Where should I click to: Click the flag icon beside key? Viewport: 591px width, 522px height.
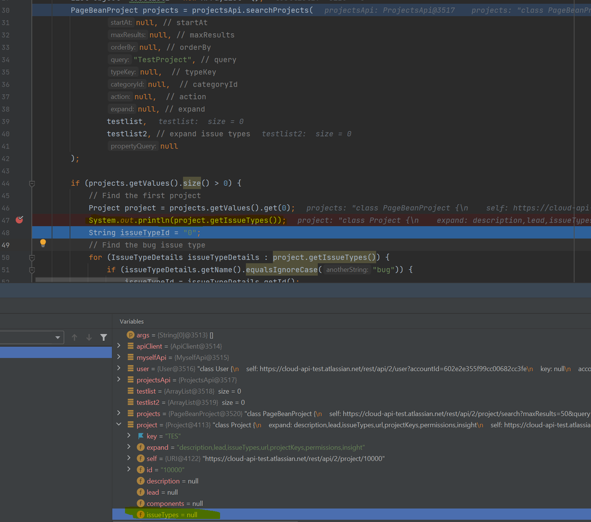point(141,436)
